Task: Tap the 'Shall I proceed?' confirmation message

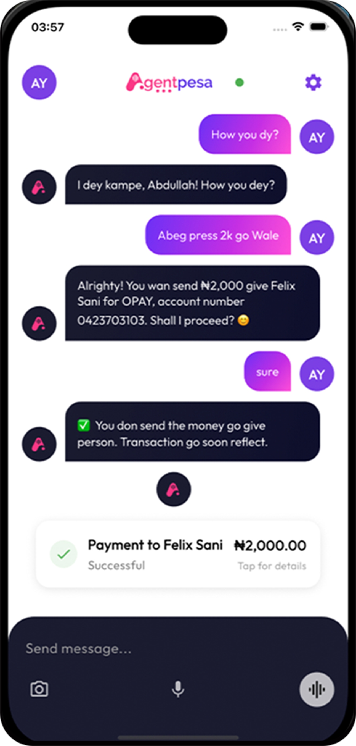Action: 192,303
